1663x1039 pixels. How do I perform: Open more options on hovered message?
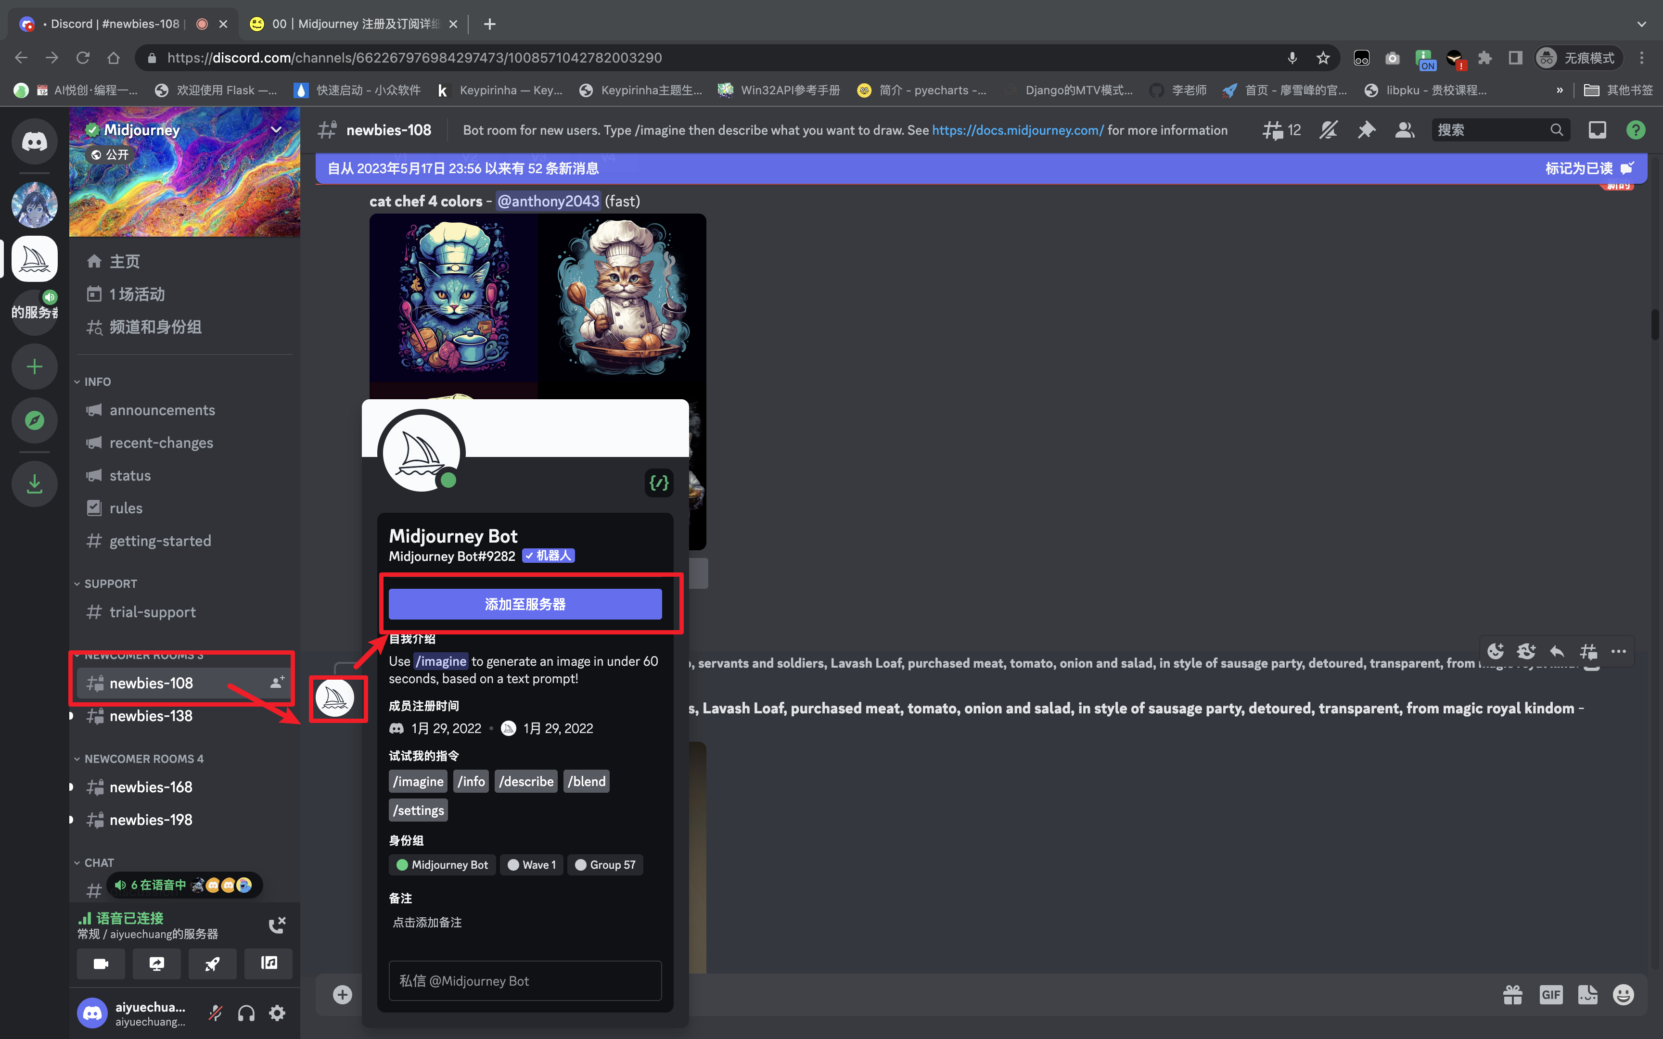pyautogui.click(x=1618, y=651)
